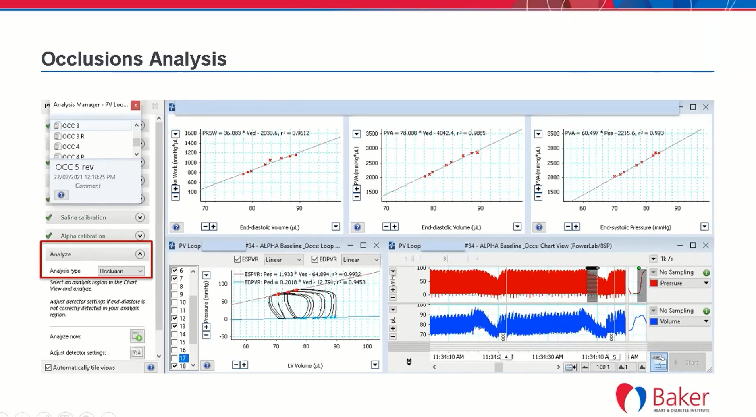Click the scroll-to-end icon beside 100:1 compression
The width and height of the screenshot is (756, 417).
[571, 367]
